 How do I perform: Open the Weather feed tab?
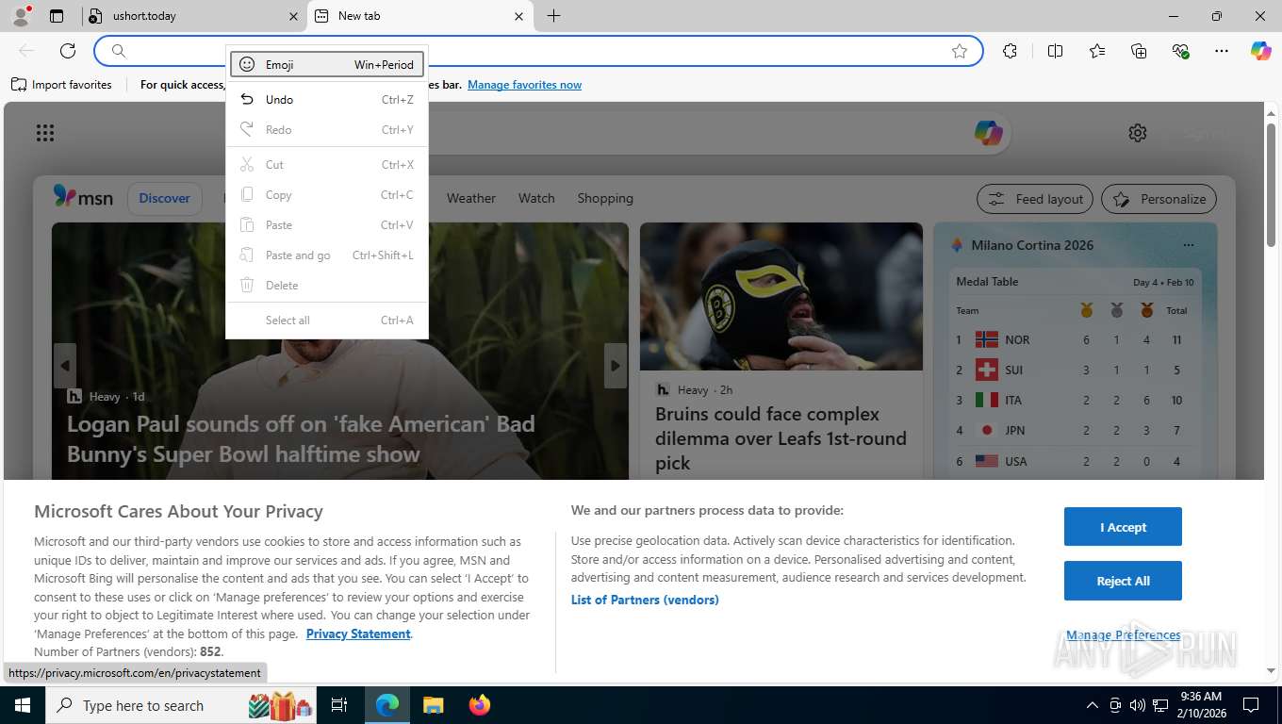tap(470, 198)
